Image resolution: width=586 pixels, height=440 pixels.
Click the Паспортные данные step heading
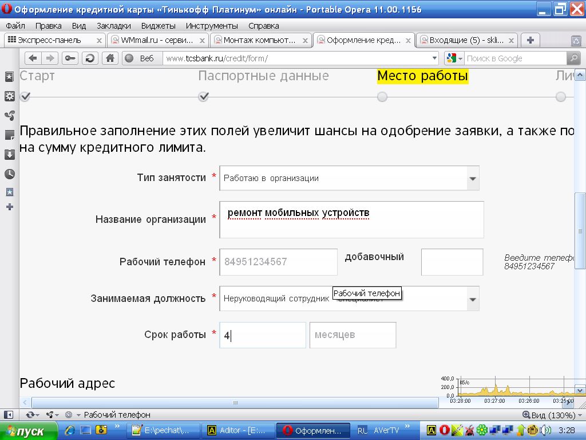point(263,76)
